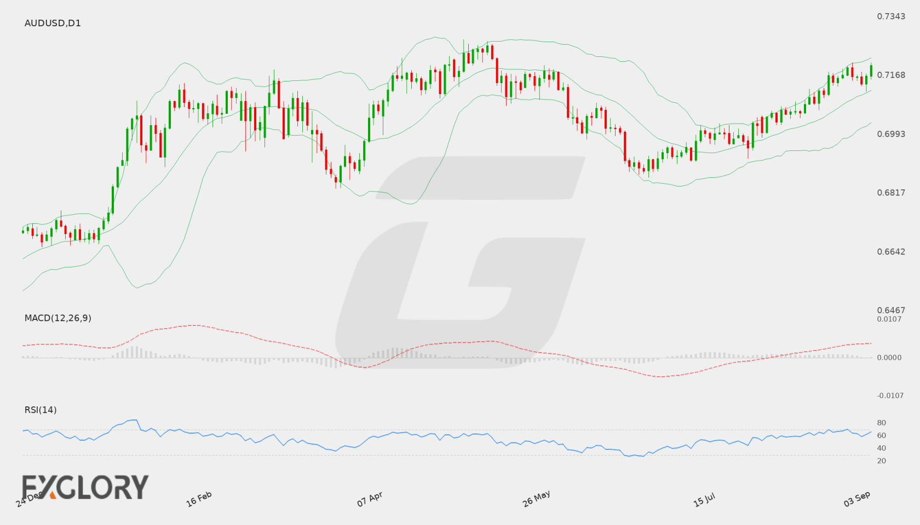Click the RSI 20 level label
This screenshot has height=525, width=920.
pos(881,460)
